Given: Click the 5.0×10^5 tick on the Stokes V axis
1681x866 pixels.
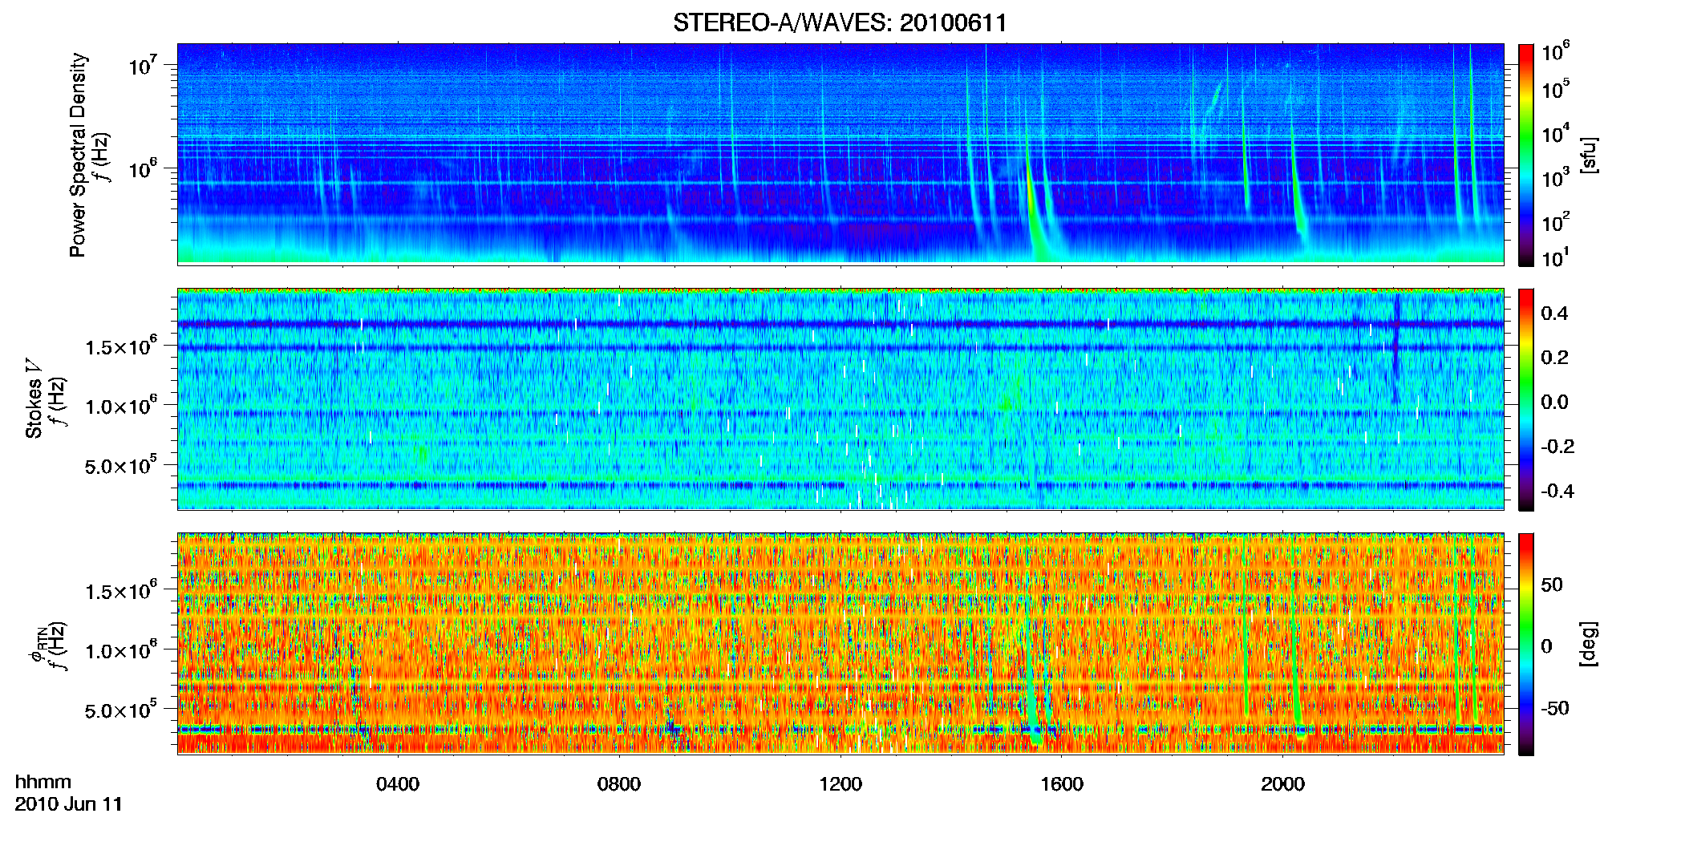Looking at the screenshot, I should (120, 465).
